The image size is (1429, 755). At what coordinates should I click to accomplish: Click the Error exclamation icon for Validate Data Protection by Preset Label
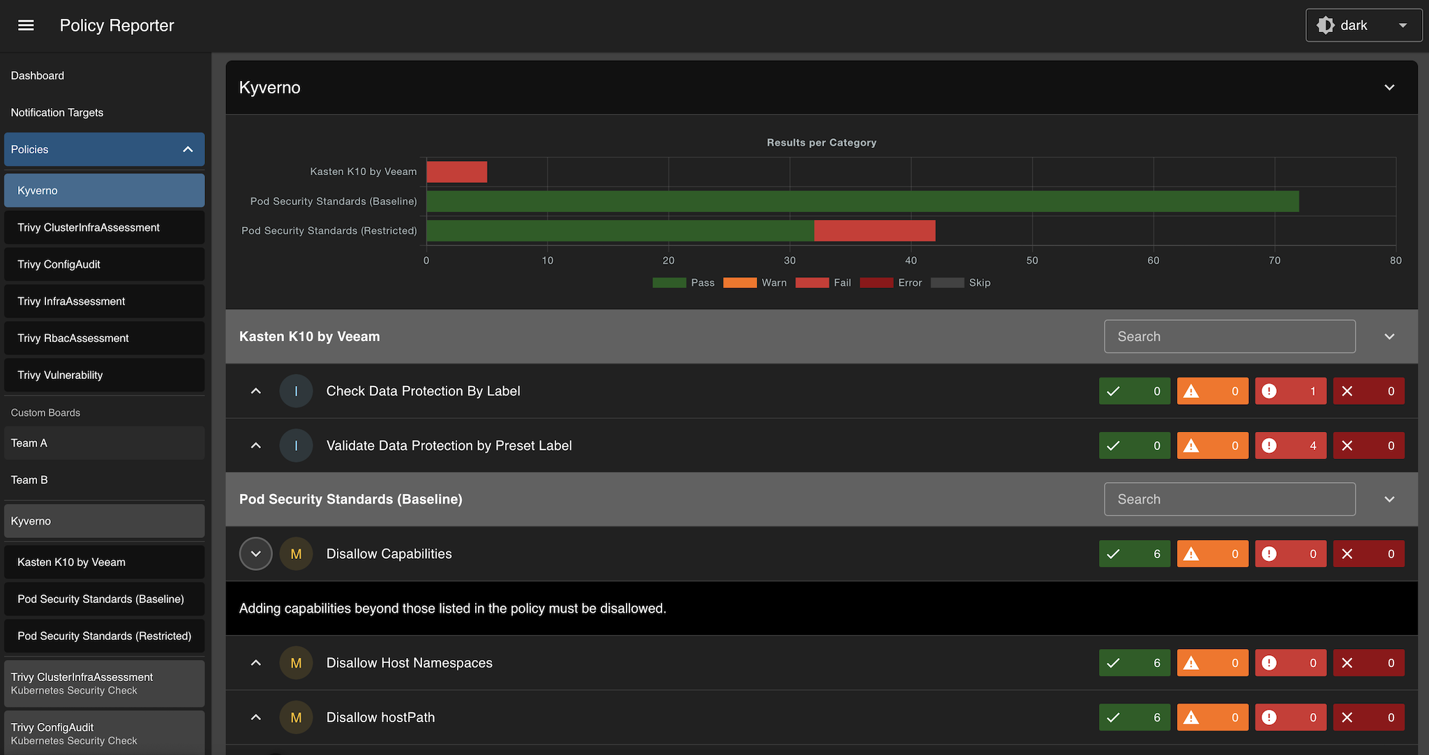[x=1269, y=445]
